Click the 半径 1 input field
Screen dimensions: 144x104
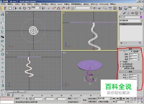[133, 75]
